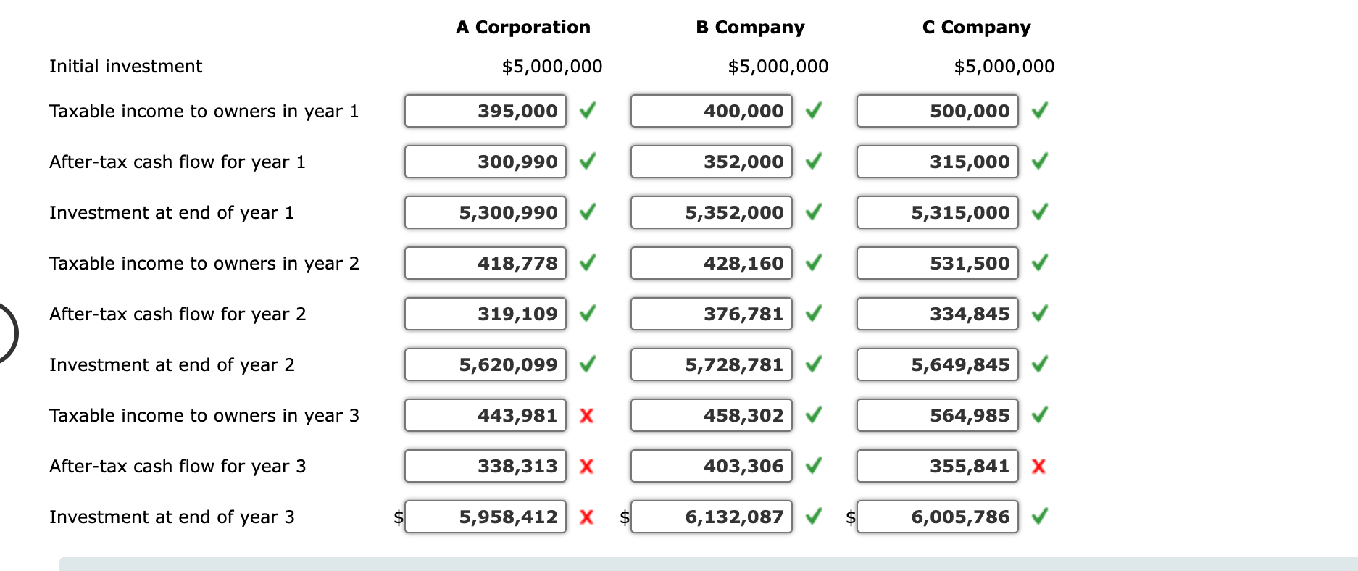Click the red X beside 5,958,412
This screenshot has width=1358, height=571.
587,517
